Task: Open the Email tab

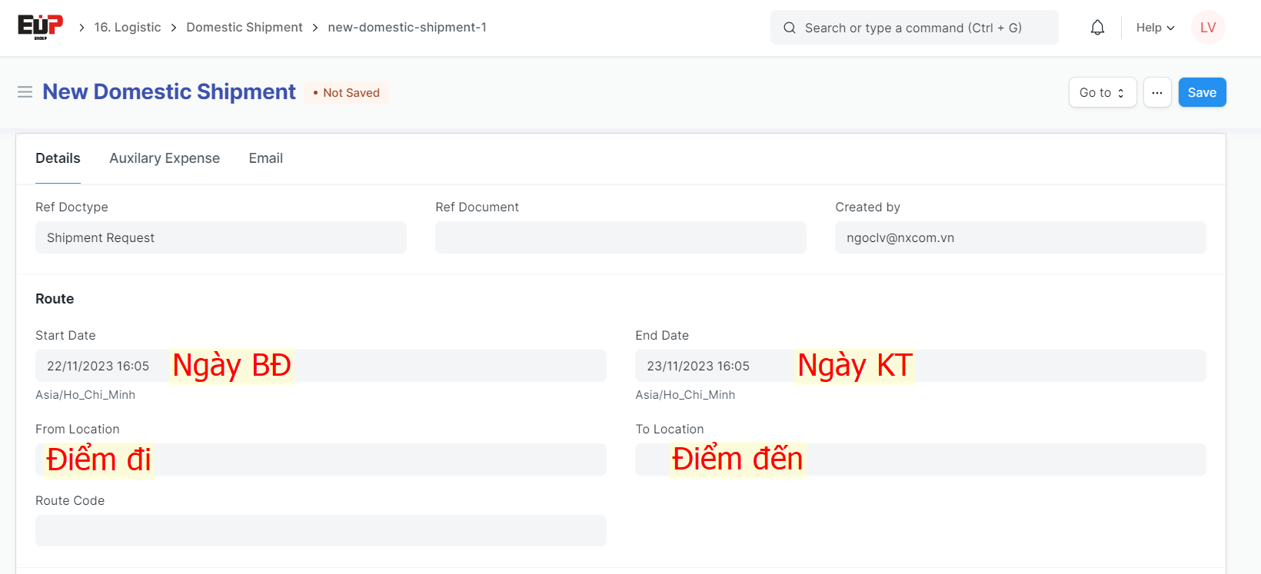Action: [265, 158]
